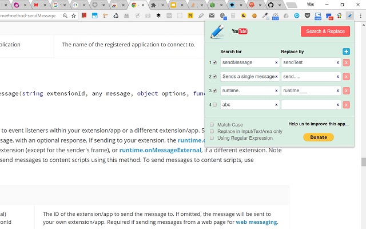Clear the sendMessage search field
The height and width of the screenshot is (229, 366).
[276, 62]
